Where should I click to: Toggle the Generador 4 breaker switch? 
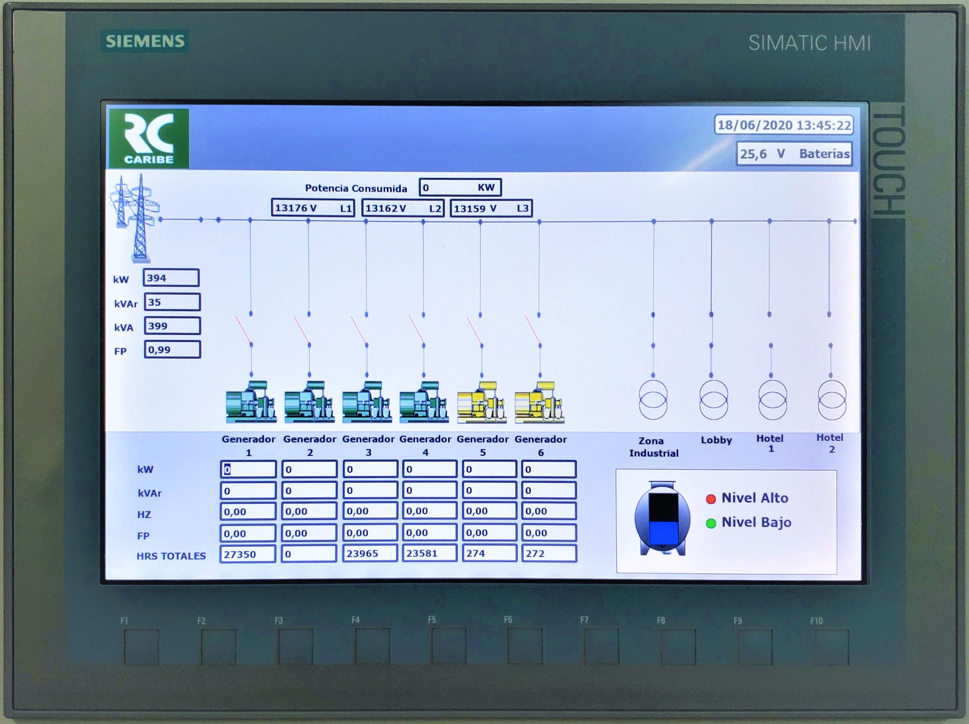pyautogui.click(x=417, y=330)
